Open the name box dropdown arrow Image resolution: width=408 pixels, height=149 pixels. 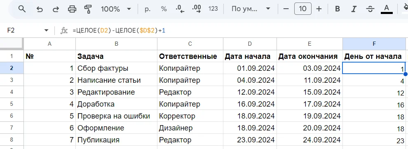click(47, 30)
